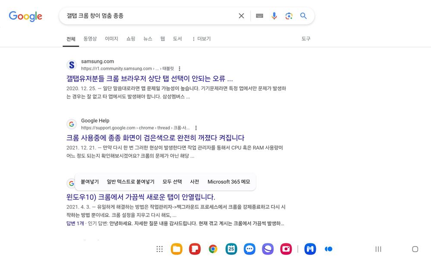The width and height of the screenshot is (431, 258).
Task: Open the on-screen keyboard input tool
Action: pyautogui.click(x=259, y=16)
